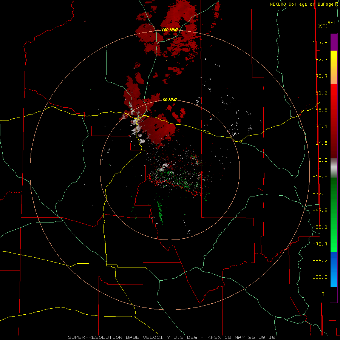This screenshot has width=340, height=340.
Task: Click the TH label on the scale
Action: pos(325,294)
